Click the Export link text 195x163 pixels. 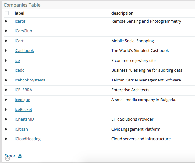point(10,156)
